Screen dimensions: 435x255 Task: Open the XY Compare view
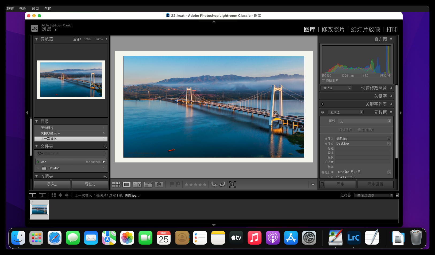click(137, 185)
